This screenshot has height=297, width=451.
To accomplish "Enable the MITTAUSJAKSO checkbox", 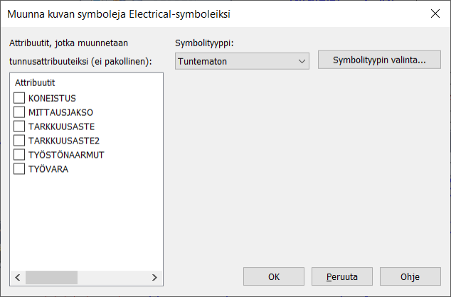I will tap(19, 112).
